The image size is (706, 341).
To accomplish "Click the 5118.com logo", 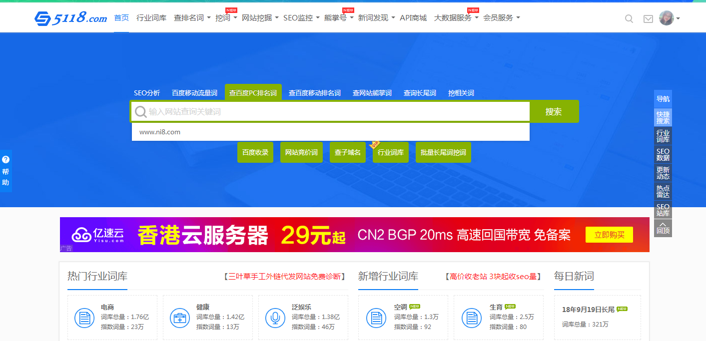I will (x=70, y=18).
